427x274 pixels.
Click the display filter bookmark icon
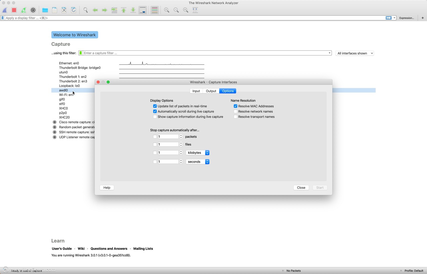(x=3, y=18)
